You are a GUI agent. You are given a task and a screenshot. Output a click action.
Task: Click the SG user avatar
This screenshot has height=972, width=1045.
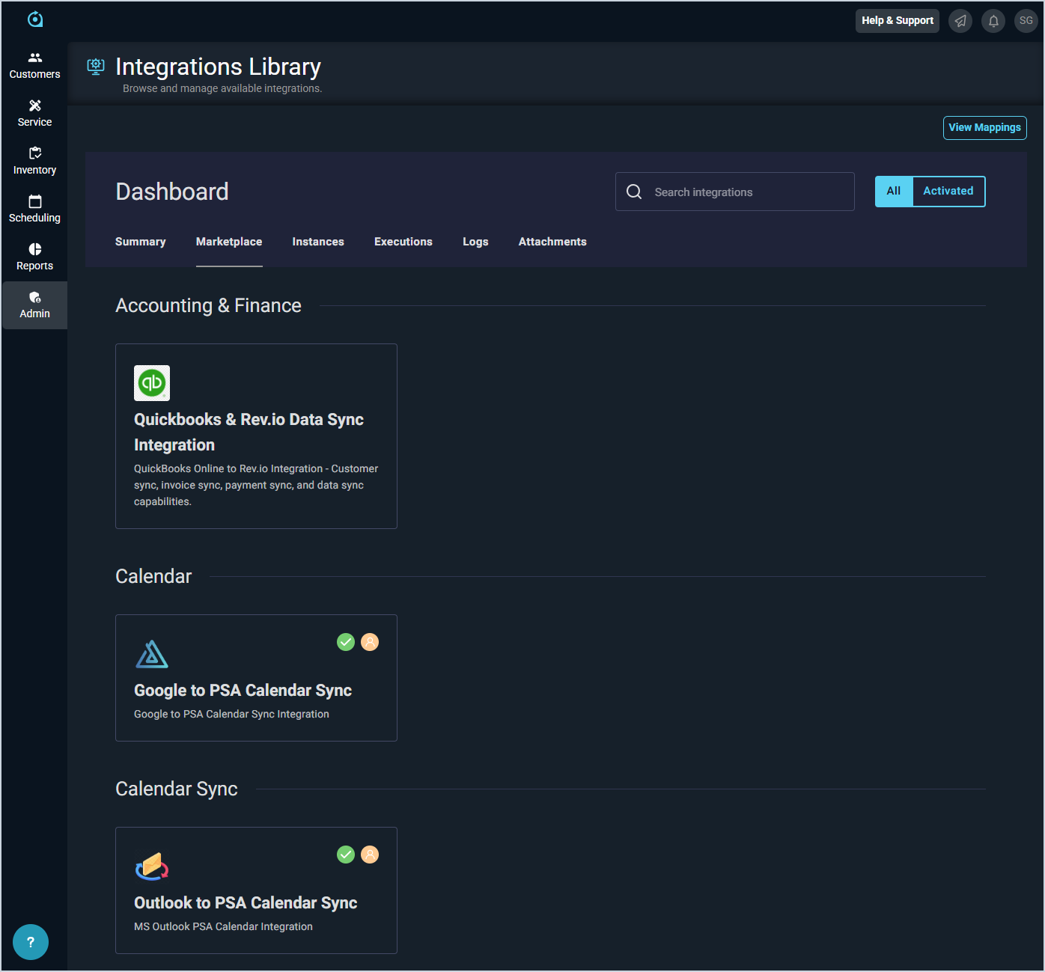[1026, 21]
